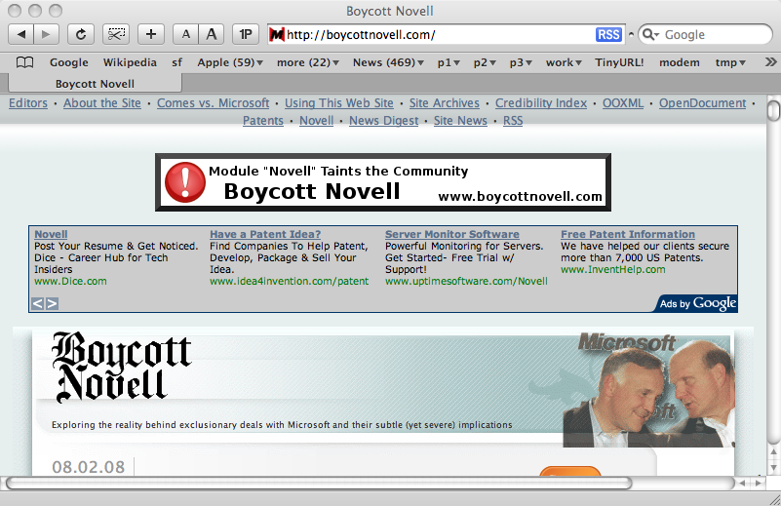
Task: Open the News Digest menu link
Action: pyautogui.click(x=383, y=121)
